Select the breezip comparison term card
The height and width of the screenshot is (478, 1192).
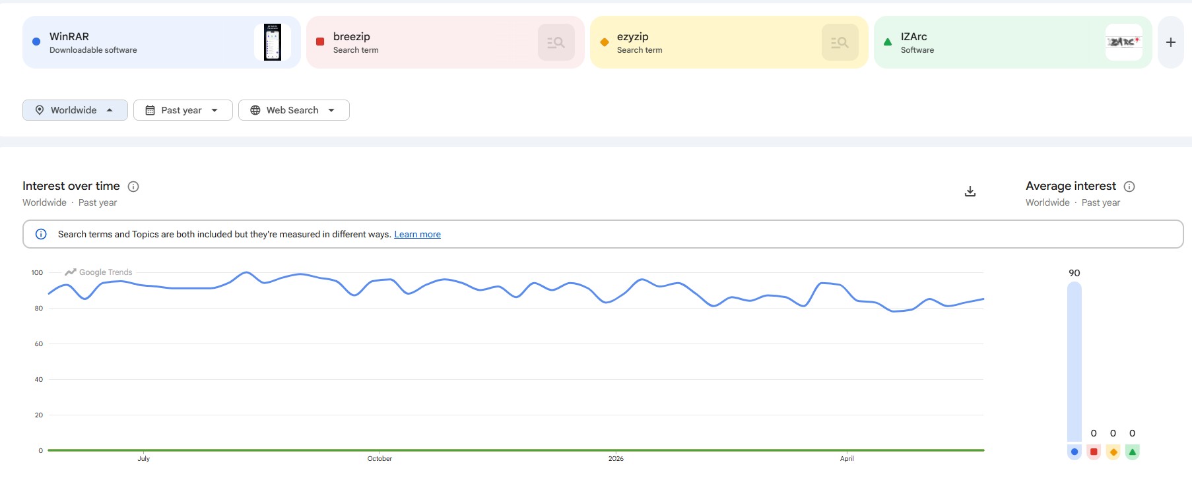(446, 42)
